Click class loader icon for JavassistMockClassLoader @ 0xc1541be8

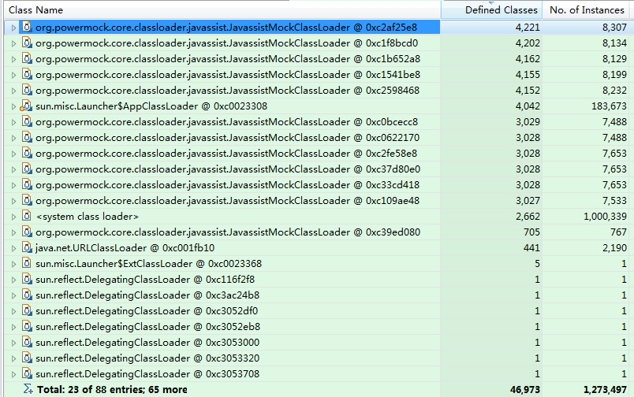click(x=27, y=74)
